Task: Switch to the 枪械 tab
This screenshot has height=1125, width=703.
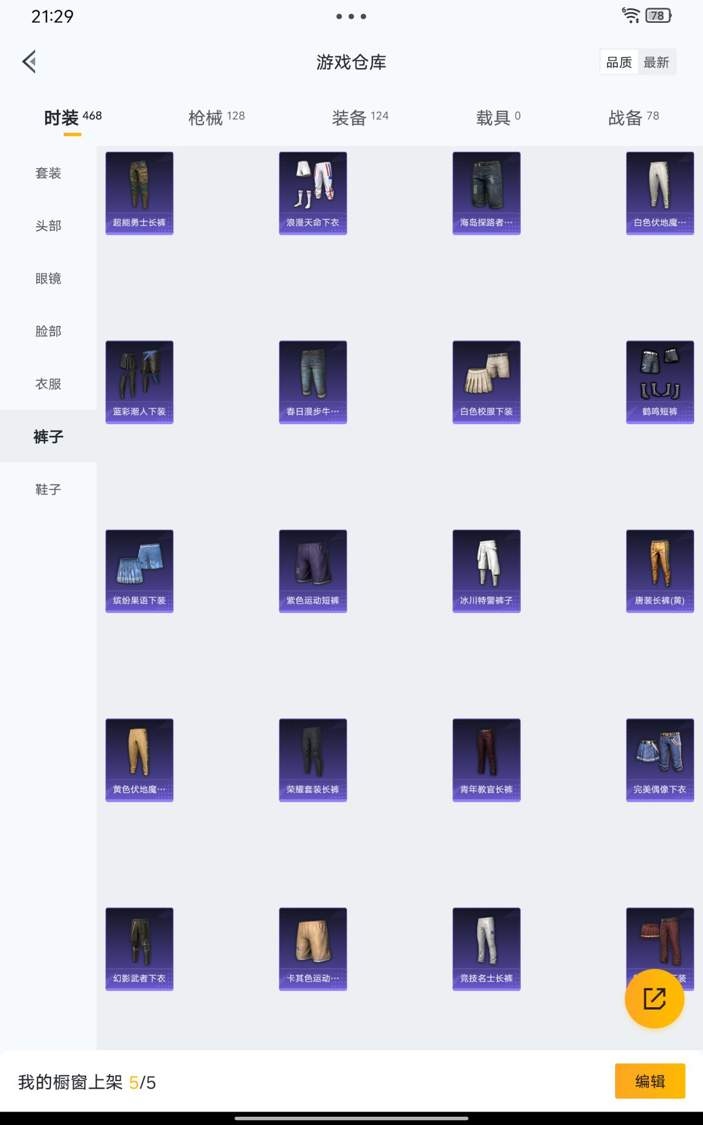Action: (x=216, y=118)
